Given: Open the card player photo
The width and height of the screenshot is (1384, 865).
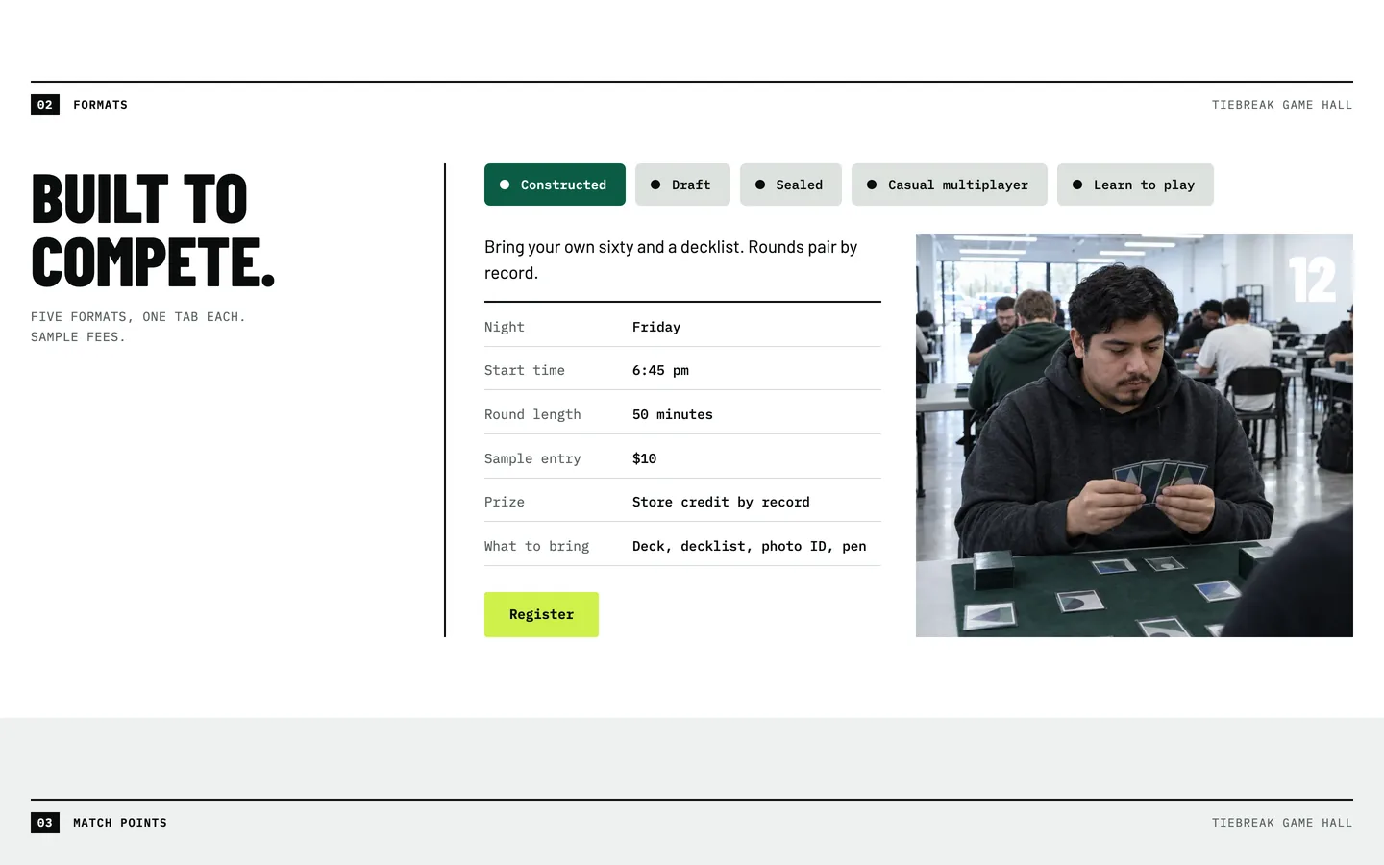Looking at the screenshot, I should coord(1134,435).
